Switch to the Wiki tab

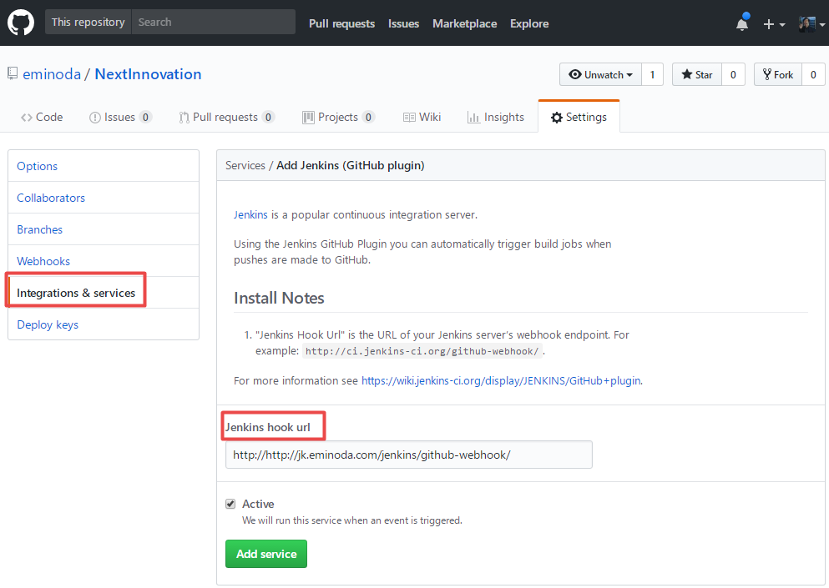422,118
